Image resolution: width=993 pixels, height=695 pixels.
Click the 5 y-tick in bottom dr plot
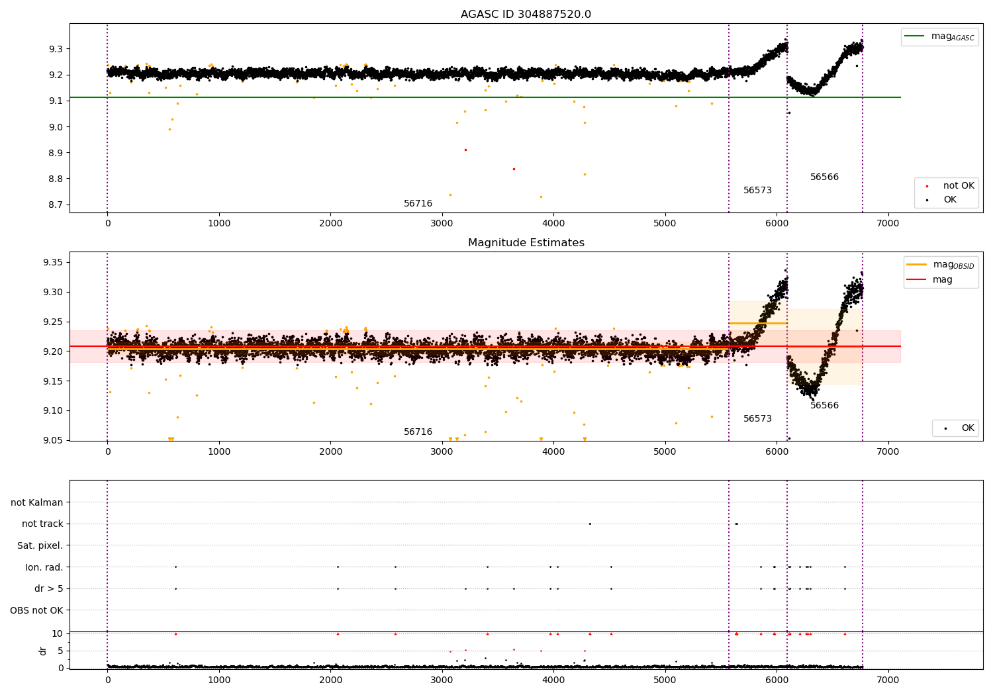pyautogui.click(x=60, y=651)
